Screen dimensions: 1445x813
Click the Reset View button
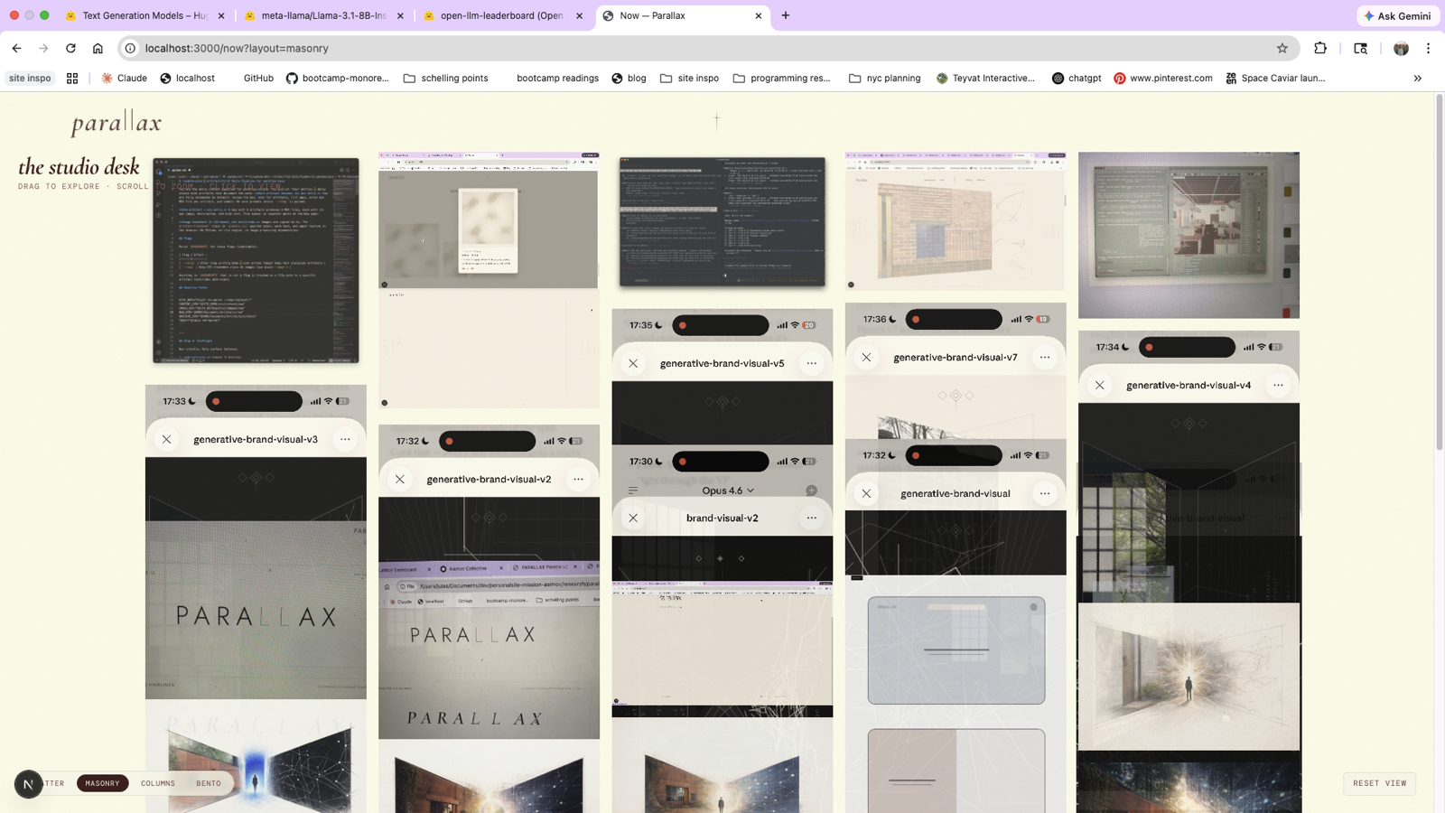1379,783
